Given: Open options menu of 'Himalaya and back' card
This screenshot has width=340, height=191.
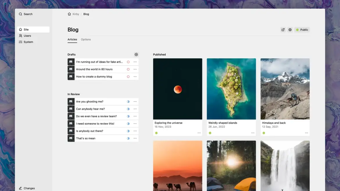Looking at the screenshot, I should pyautogui.click(x=306, y=133).
